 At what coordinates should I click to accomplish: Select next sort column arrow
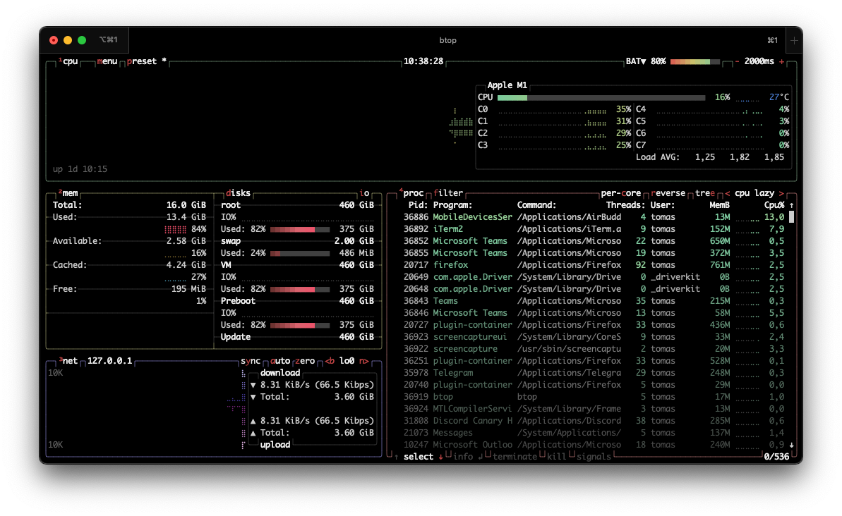[x=781, y=193]
